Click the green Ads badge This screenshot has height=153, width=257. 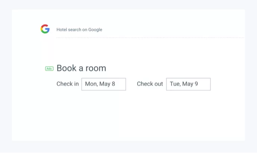pos(49,68)
